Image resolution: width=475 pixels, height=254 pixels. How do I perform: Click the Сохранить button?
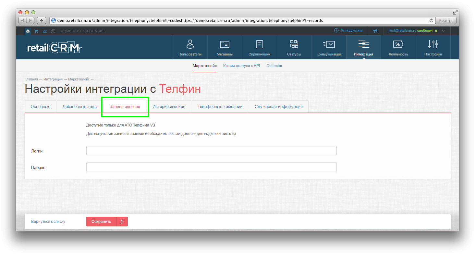(101, 222)
